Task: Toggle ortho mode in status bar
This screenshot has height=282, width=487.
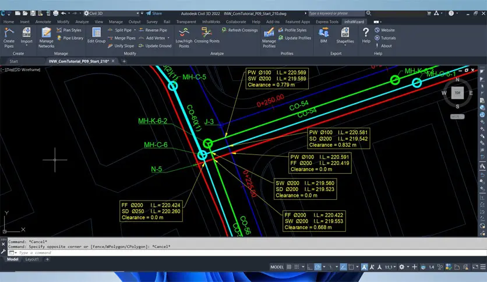Action: pos(310,267)
